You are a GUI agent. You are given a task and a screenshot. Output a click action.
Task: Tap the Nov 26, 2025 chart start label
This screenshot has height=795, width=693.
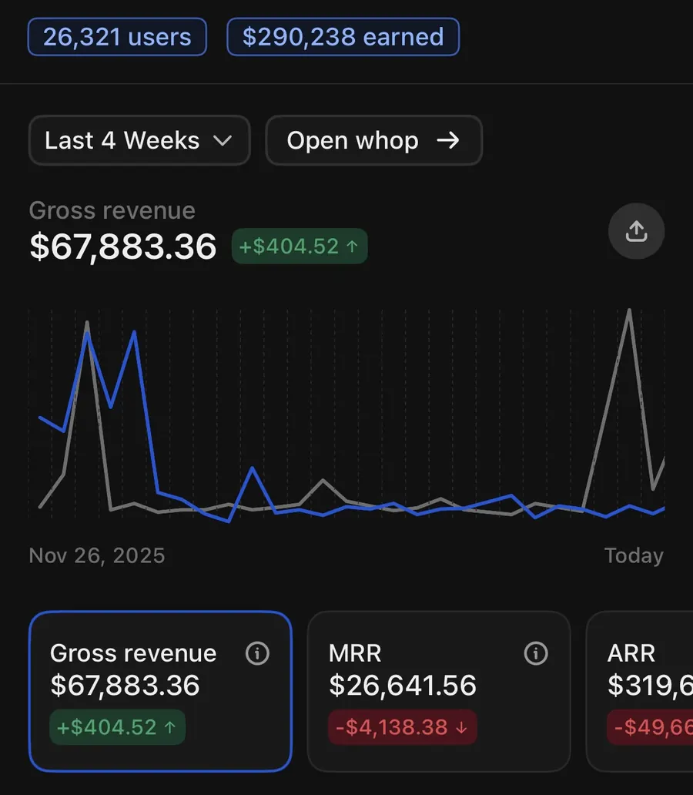(97, 555)
